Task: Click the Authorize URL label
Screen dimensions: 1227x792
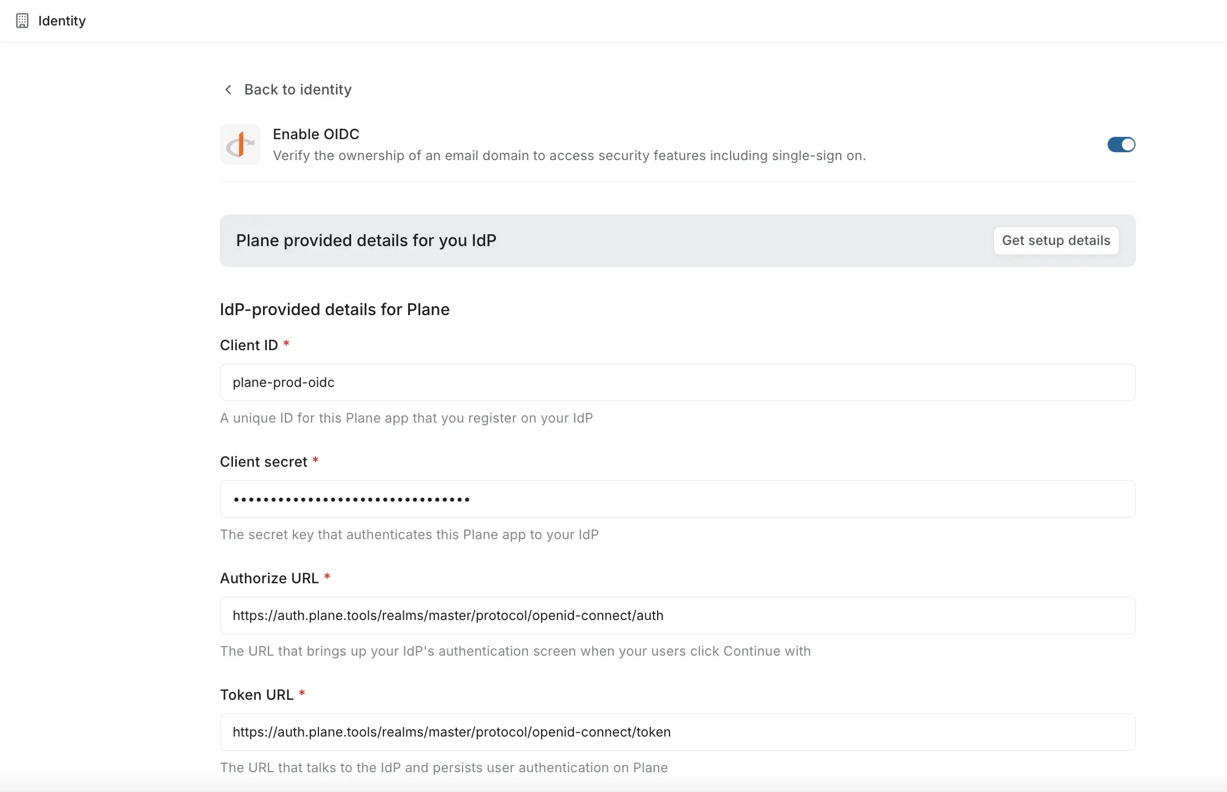Action: point(269,578)
